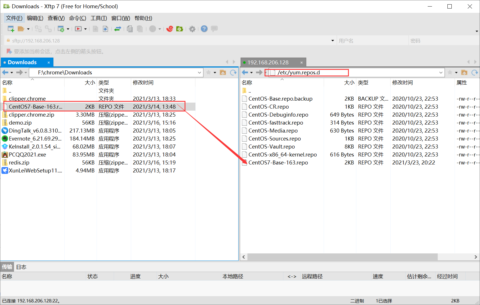480x305 pixels.
Task: Open the local address bar dropdown arrow
Action: (x=199, y=72)
